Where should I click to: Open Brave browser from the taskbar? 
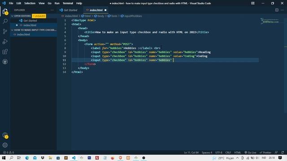(x=120, y=158)
